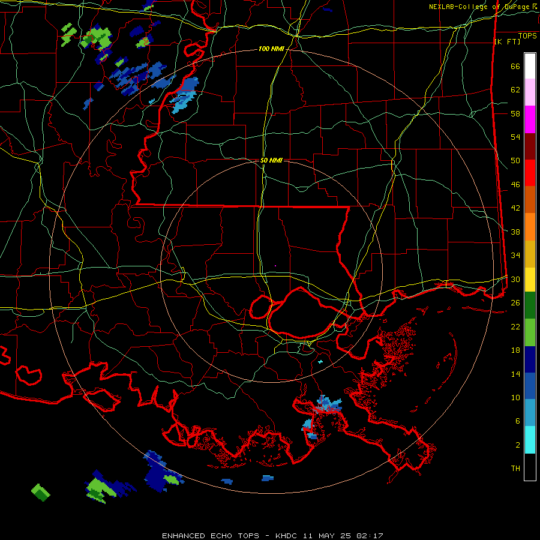The width and height of the screenshot is (540, 540).
Task: Click the '14' legend value
Action: tap(515, 374)
